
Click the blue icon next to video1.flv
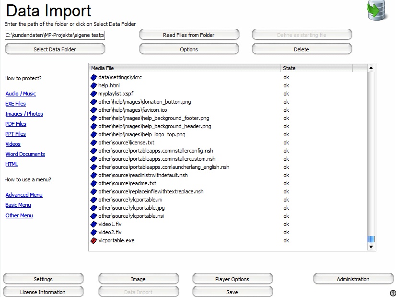point(94,224)
